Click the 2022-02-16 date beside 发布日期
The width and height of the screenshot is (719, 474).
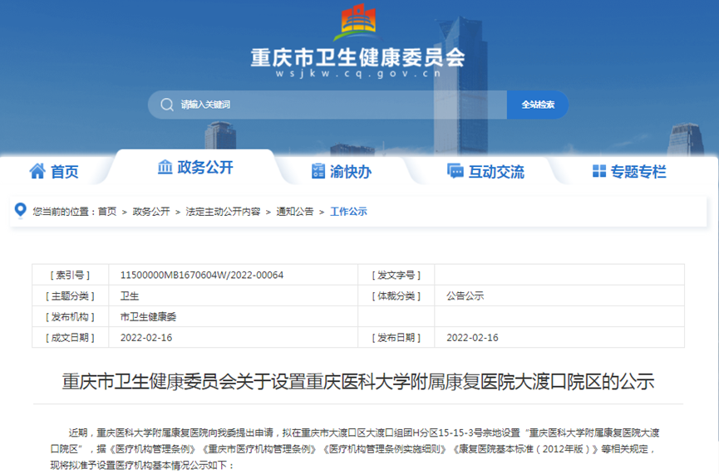click(x=472, y=338)
